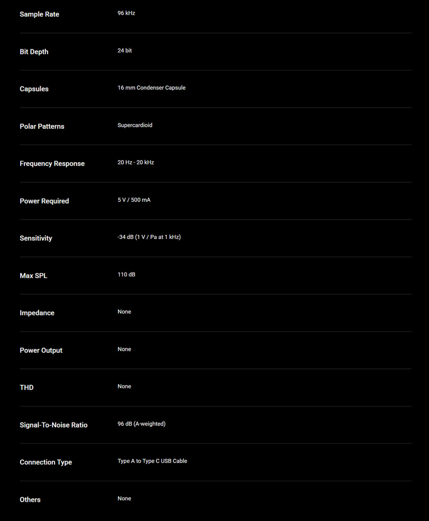429x521 pixels.
Task: Click the Bit Depth label
Action: (34, 52)
